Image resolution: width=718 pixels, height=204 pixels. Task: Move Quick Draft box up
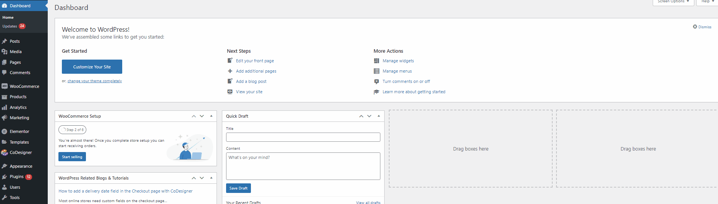[x=361, y=116]
